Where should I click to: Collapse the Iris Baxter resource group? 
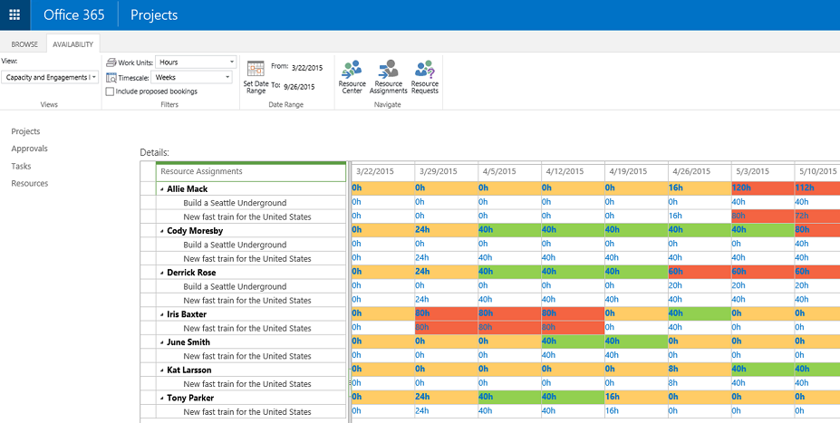(162, 315)
